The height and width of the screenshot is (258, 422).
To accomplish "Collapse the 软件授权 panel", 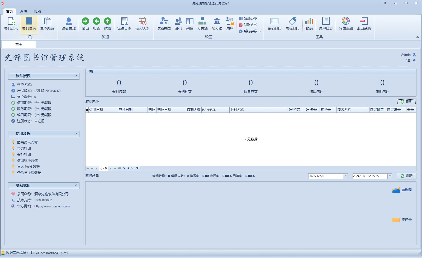I will tap(76, 76).
